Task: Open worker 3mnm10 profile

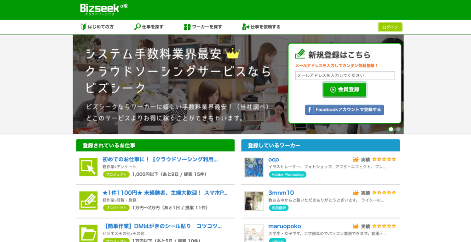Action: tap(281, 193)
